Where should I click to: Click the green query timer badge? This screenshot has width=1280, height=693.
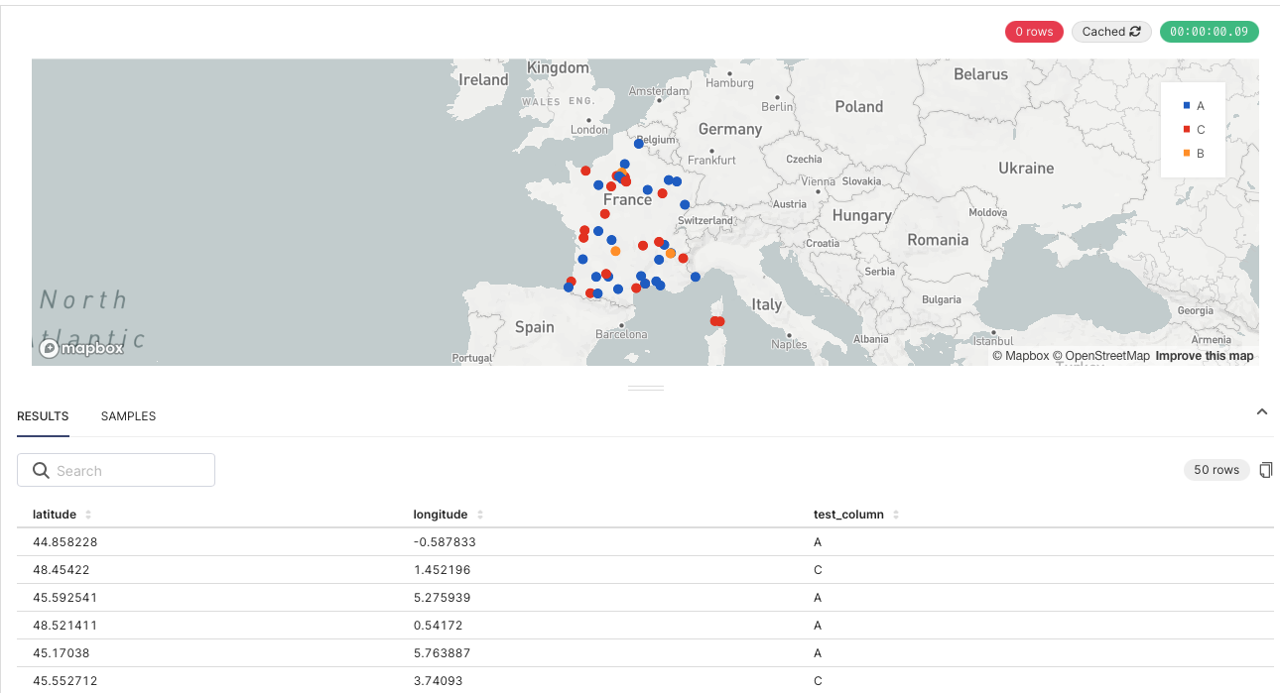coord(1209,32)
